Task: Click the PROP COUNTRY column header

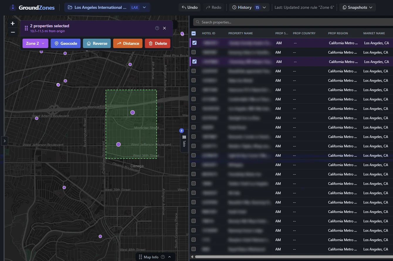Action: (x=304, y=33)
